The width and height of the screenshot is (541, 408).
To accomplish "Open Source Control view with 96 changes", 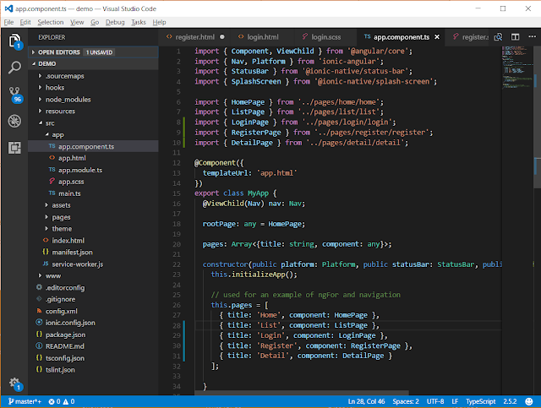I will (14, 95).
